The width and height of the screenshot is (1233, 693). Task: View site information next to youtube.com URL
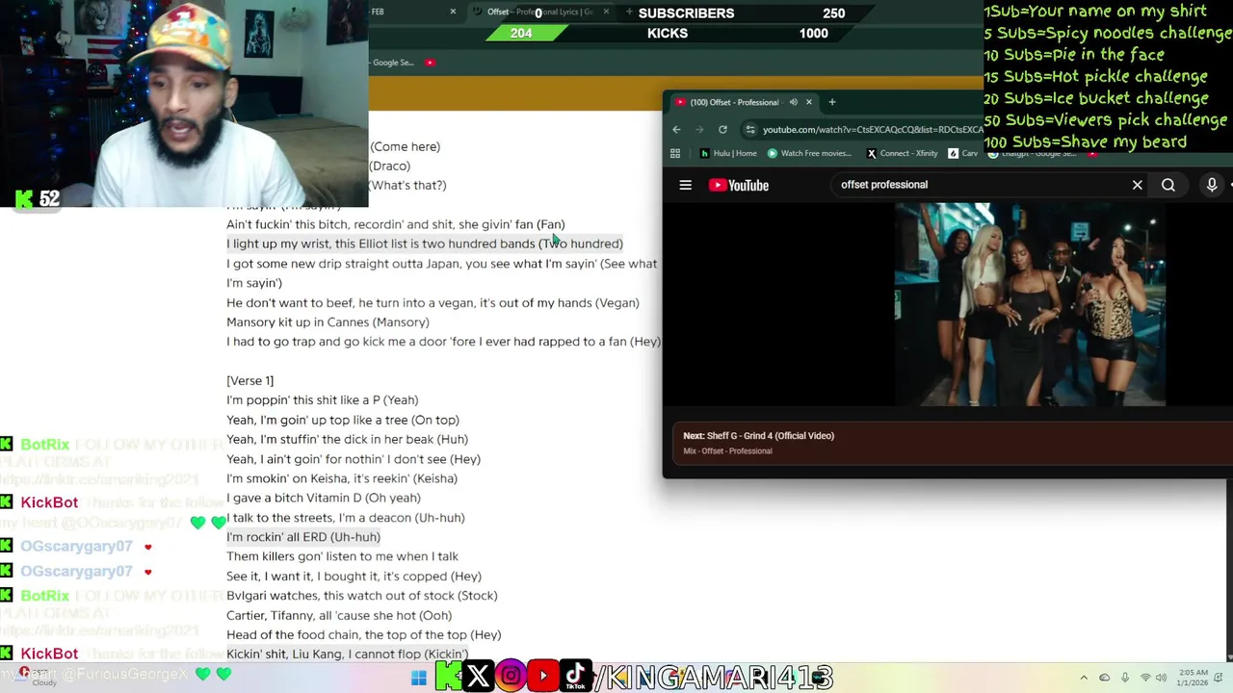[749, 129]
